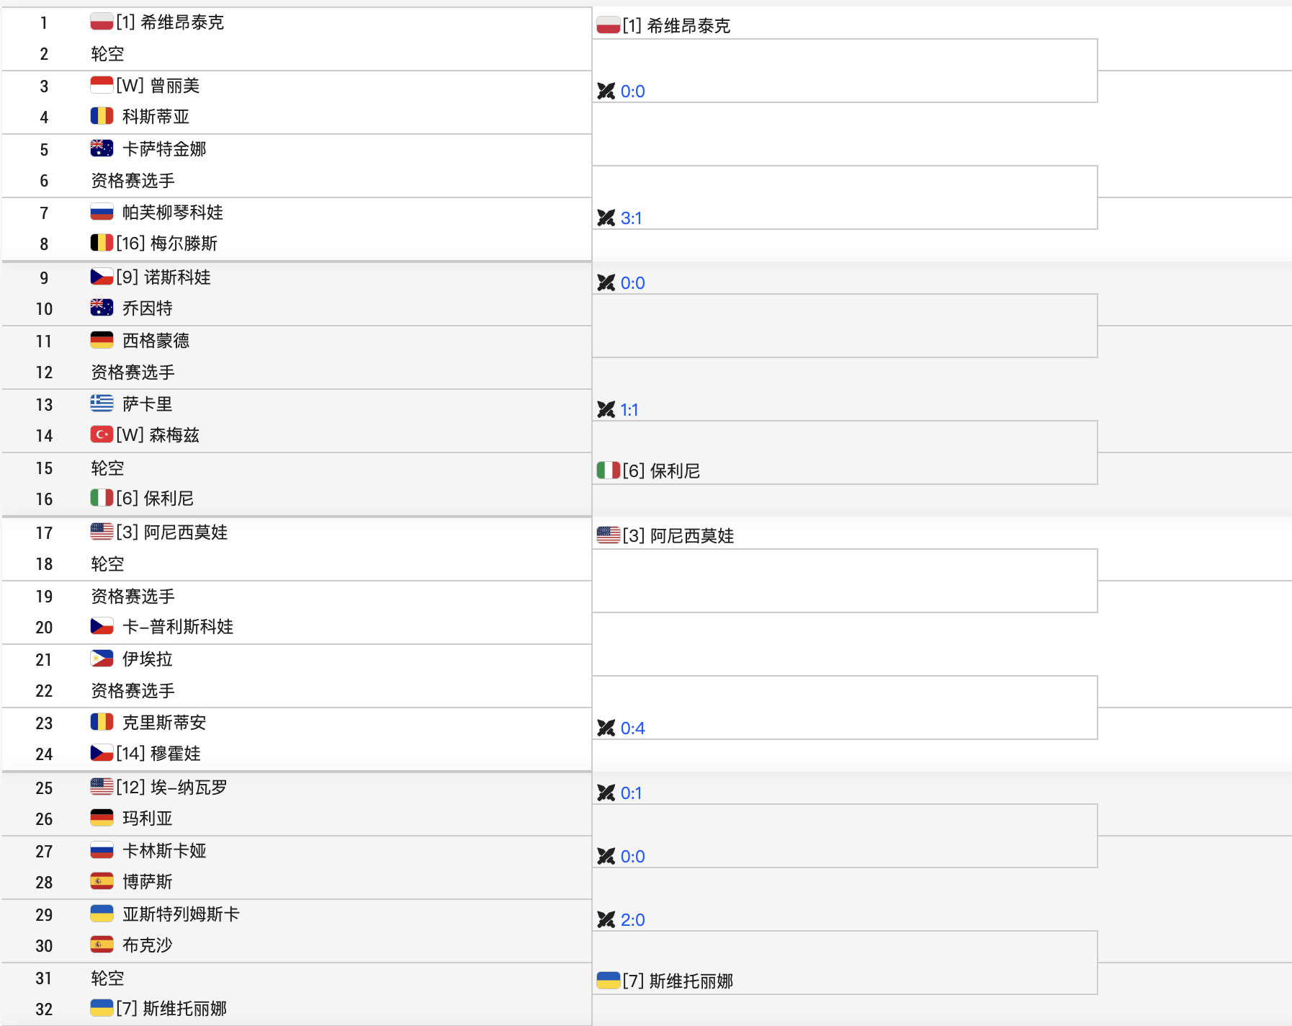Click head-to-head icon beside 3:1 score
Screen dimensions: 1292x1026
pyautogui.click(x=606, y=218)
